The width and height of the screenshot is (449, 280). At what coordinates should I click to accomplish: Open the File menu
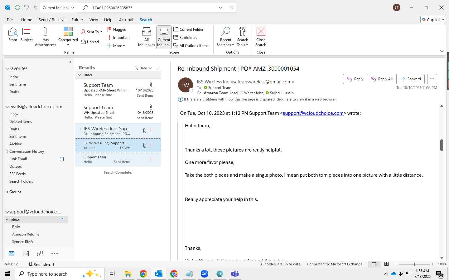tap(10, 20)
